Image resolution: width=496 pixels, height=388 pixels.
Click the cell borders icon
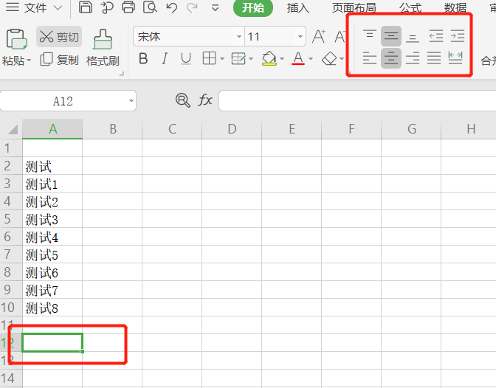click(209, 58)
